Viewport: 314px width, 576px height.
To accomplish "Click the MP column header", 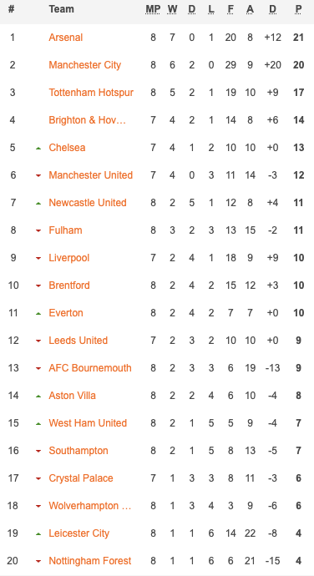I will (x=153, y=9).
